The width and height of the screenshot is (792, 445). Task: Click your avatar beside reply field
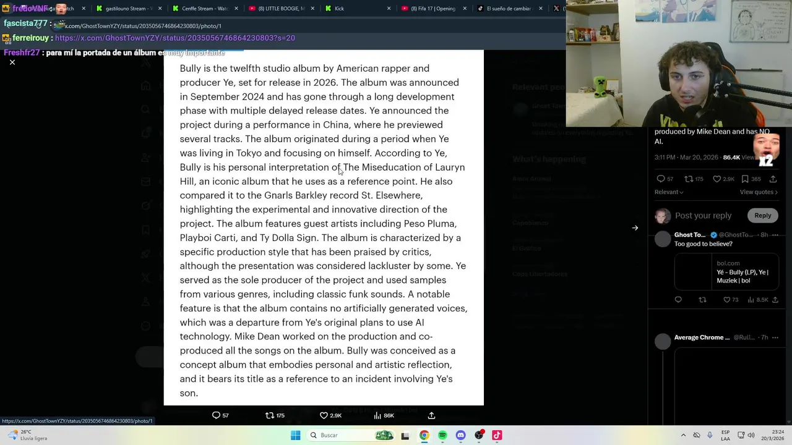(663, 216)
